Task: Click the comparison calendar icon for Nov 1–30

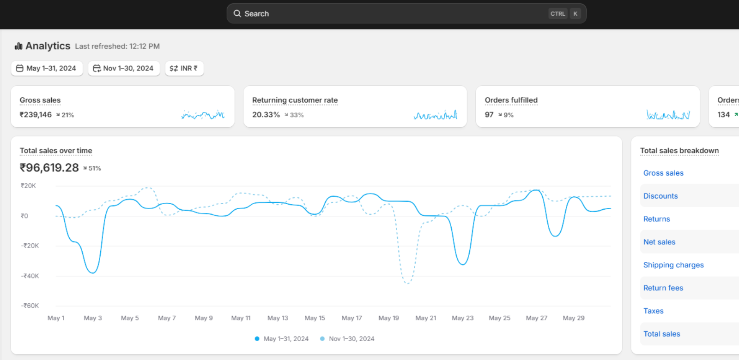Action: pos(97,68)
